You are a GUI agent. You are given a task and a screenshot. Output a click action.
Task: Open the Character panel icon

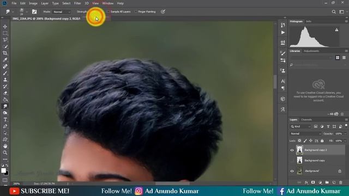tap(282, 81)
